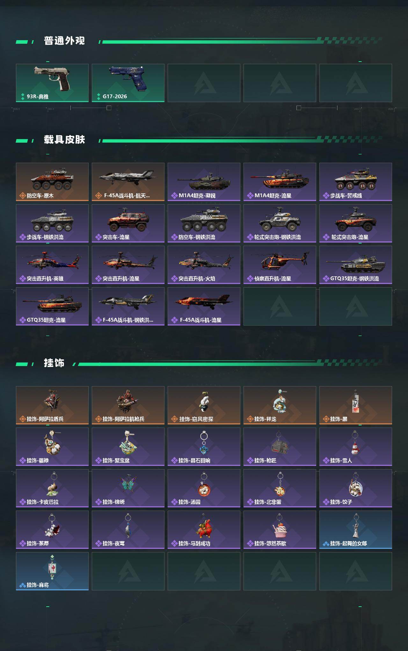The height and width of the screenshot is (651, 408).
Task: Click the 载具皮肤 section header
Action: coord(64,139)
